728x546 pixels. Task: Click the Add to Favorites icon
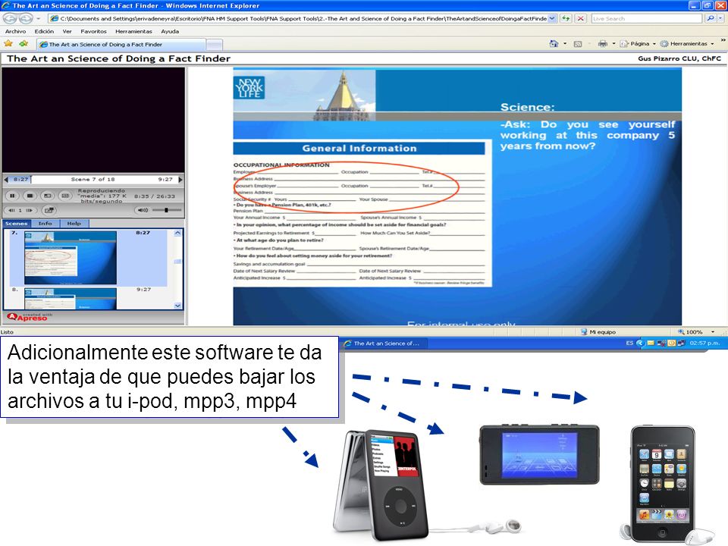(x=24, y=44)
